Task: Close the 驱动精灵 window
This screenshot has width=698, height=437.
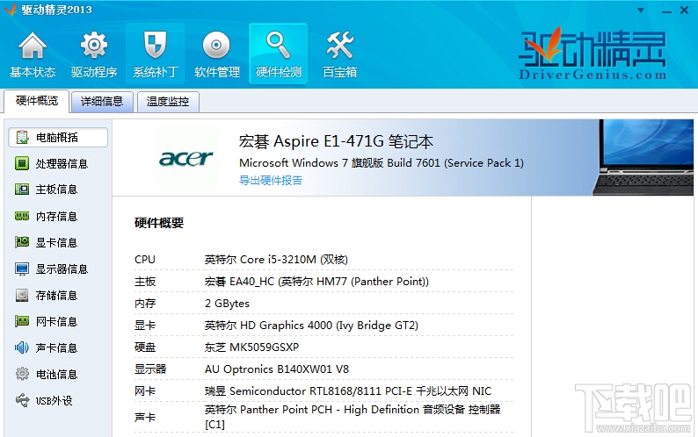Action: (x=685, y=10)
